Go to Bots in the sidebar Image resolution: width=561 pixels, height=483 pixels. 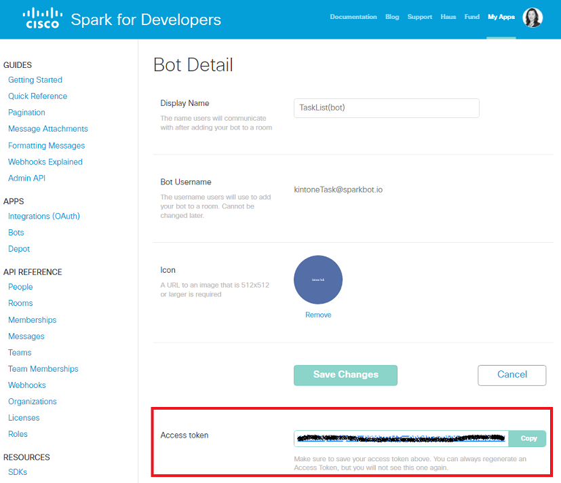(x=16, y=233)
